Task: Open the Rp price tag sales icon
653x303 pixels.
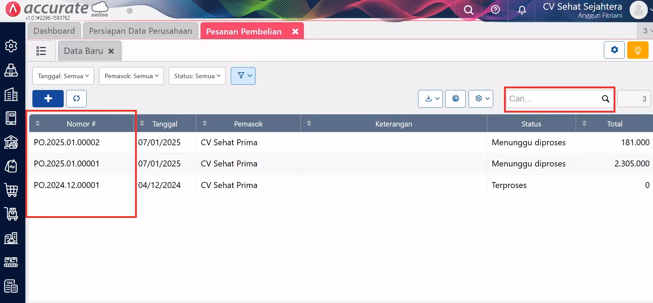Action: [x=11, y=166]
